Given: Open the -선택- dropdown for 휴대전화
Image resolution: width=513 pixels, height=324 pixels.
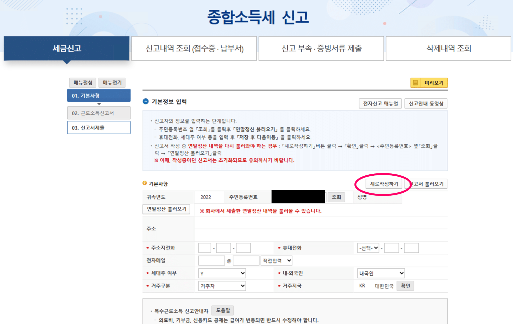Looking at the screenshot, I should [x=368, y=248].
